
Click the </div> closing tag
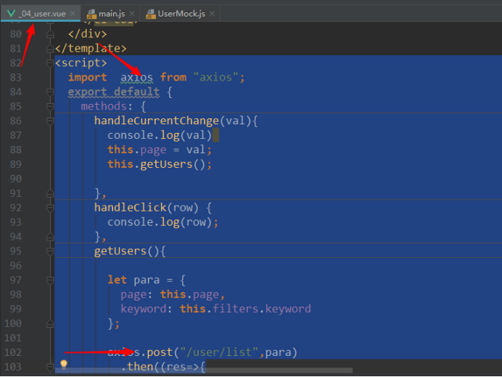(87, 34)
